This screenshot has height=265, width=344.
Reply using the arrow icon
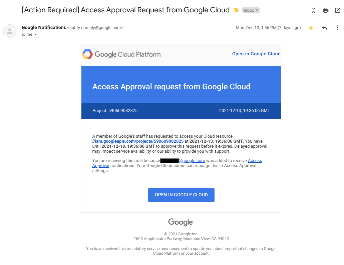(324, 28)
